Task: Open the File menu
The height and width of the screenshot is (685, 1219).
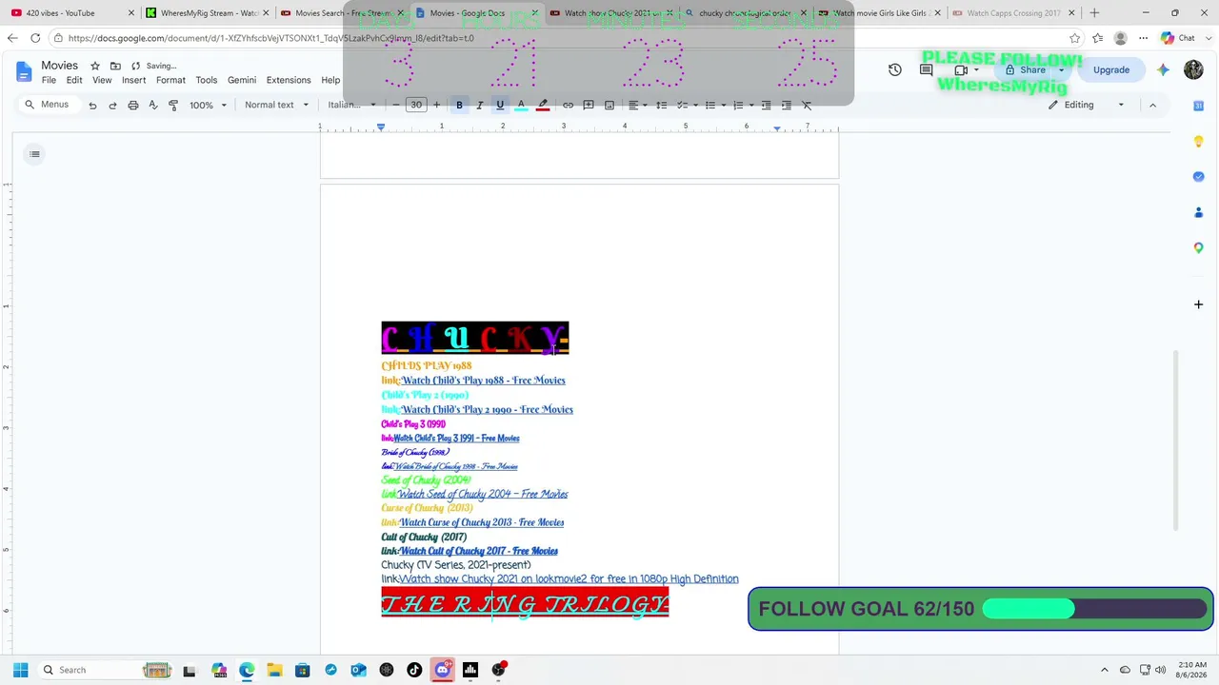Action: point(49,81)
